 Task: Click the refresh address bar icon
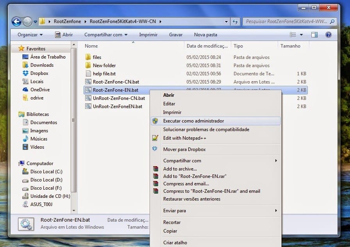click(x=235, y=21)
